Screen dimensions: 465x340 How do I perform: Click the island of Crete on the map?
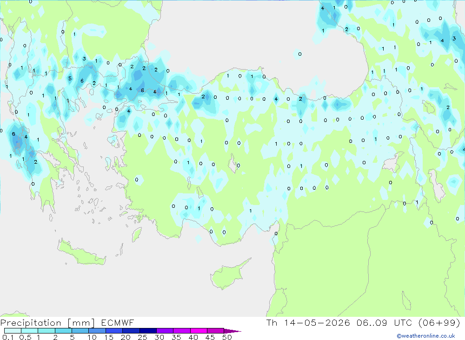[81, 252]
